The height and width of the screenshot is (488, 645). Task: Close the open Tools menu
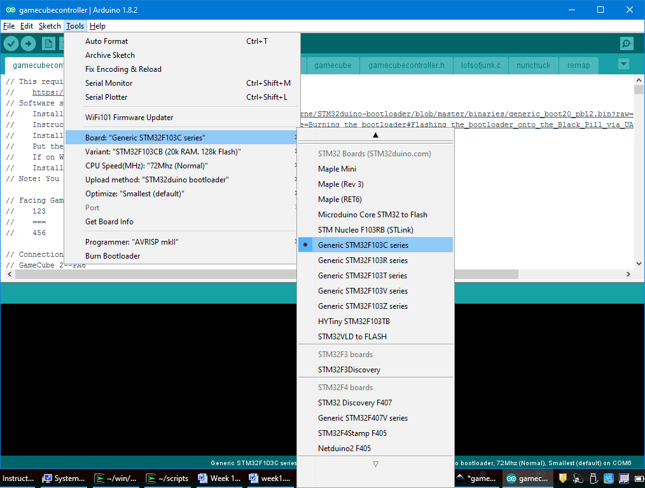pos(75,26)
